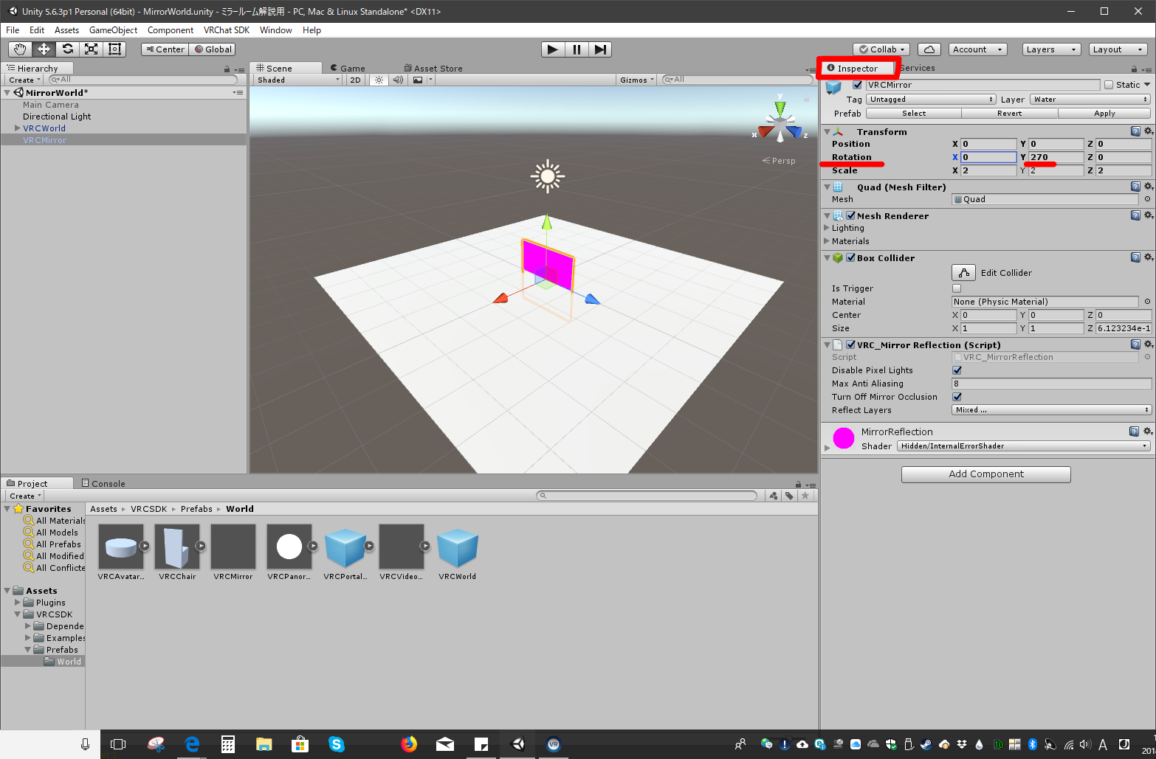Viewport: 1156px width, 759px height.
Task: Open the cloud services icon
Action: tap(929, 49)
